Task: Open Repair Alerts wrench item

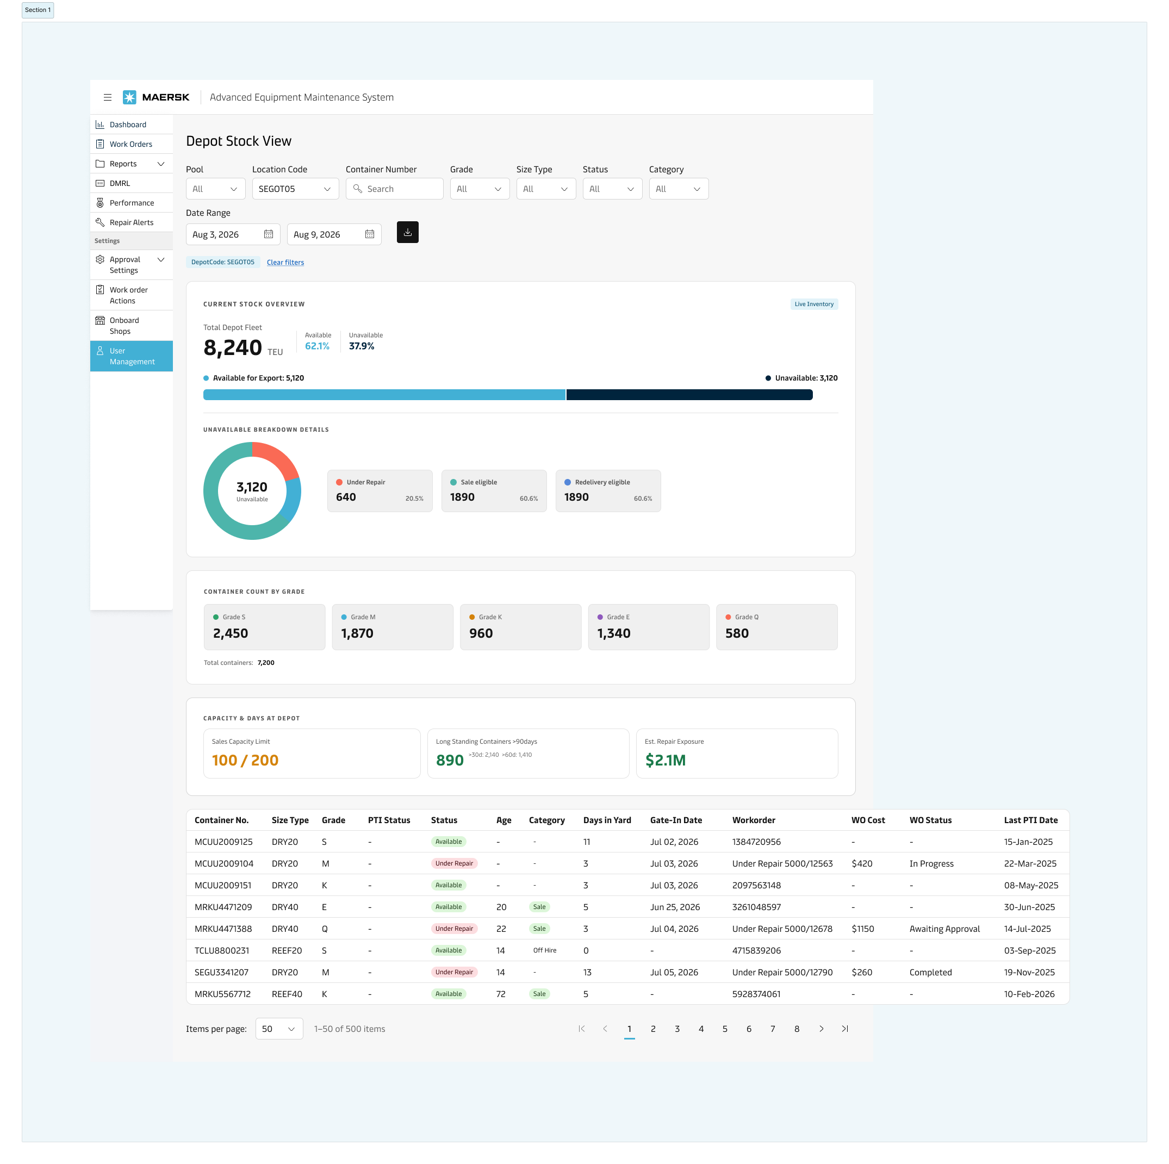Action: pyautogui.click(x=131, y=223)
